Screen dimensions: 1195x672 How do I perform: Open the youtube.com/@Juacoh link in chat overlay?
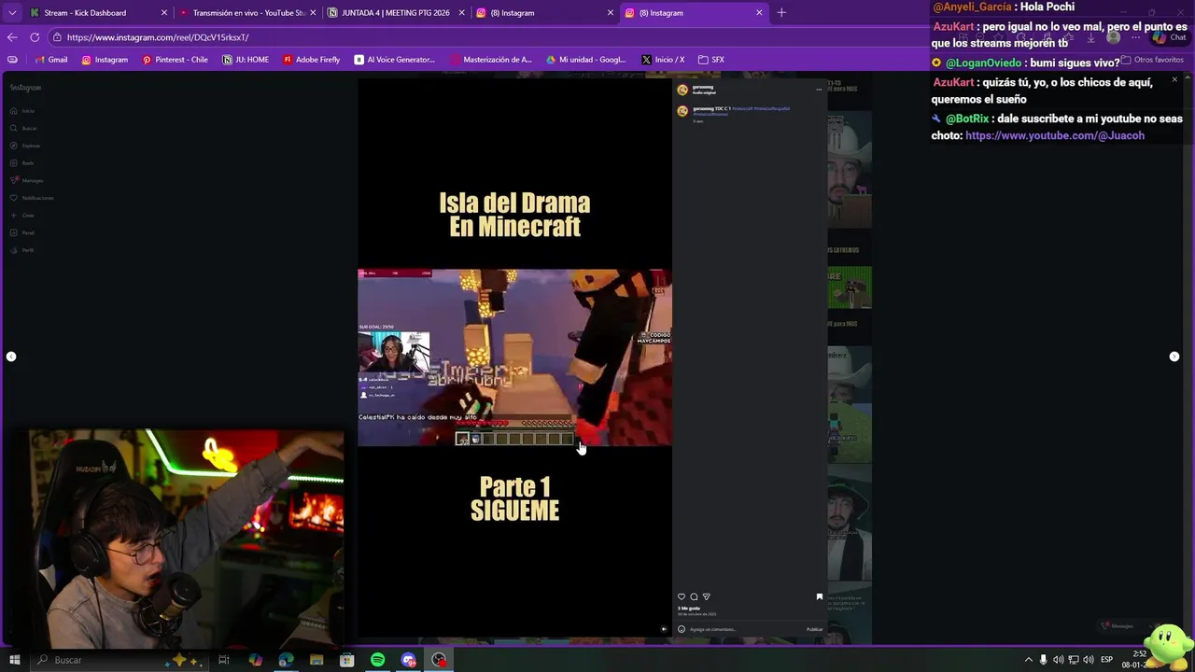[1055, 135]
